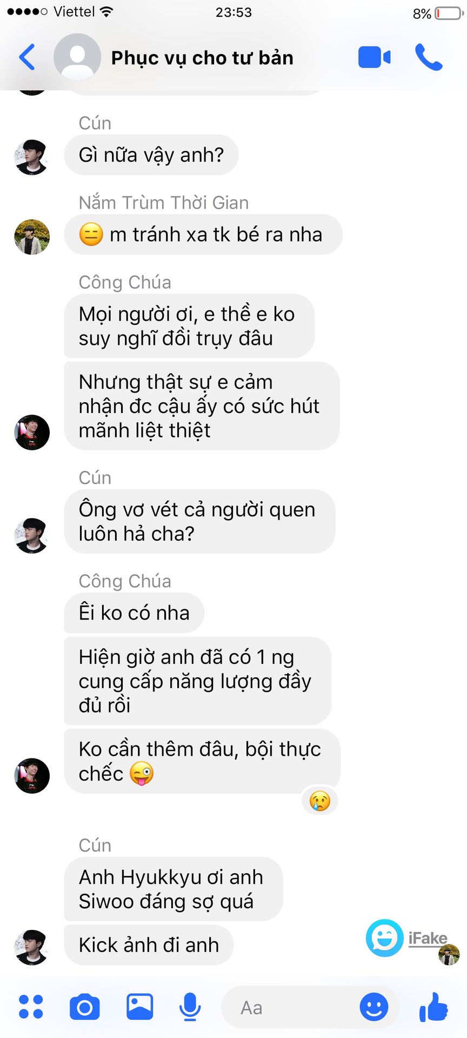Start a video call

coord(374,57)
